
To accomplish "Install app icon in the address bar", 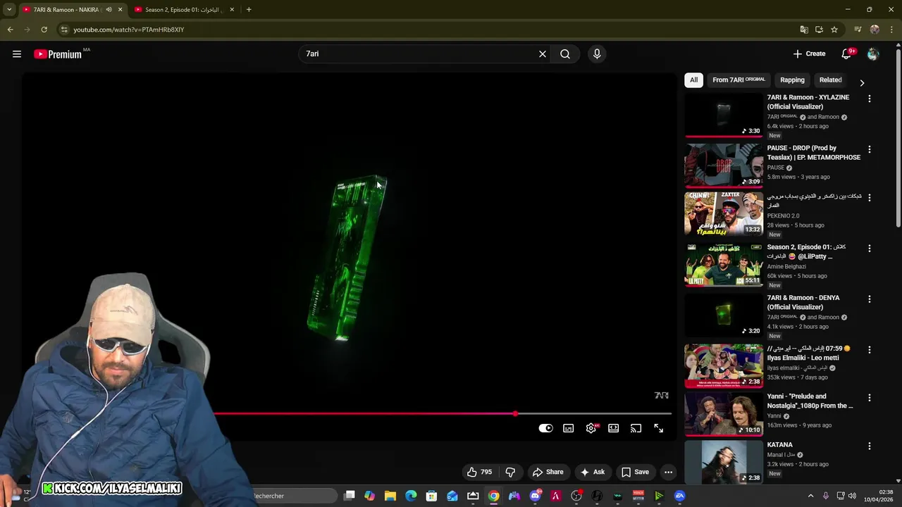I will tap(819, 30).
